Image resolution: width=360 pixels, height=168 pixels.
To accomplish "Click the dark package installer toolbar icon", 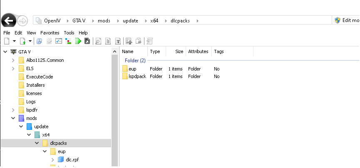I will [x=87, y=41].
